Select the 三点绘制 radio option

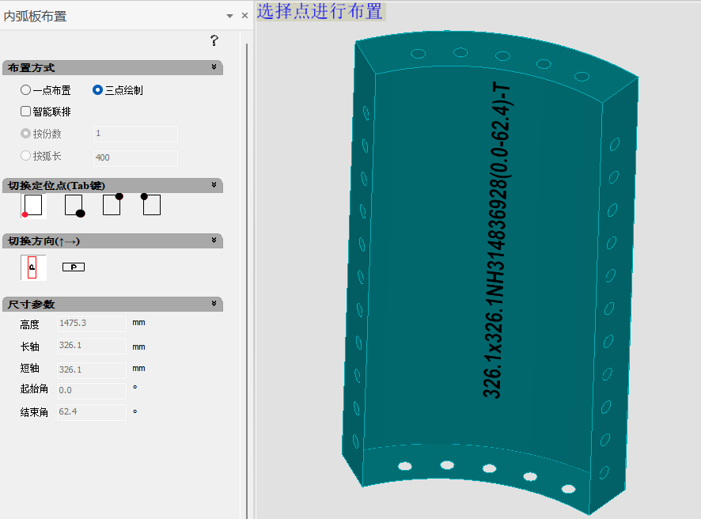97,90
